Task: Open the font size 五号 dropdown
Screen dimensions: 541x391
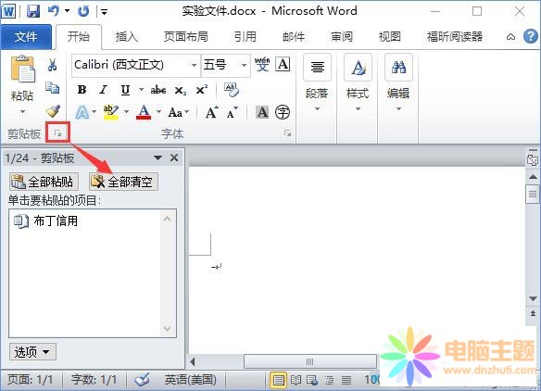Action: coord(244,65)
